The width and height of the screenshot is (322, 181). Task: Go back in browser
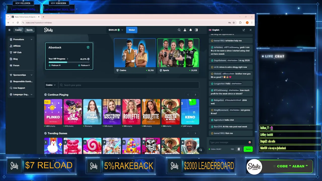pyautogui.click(x=8, y=23)
